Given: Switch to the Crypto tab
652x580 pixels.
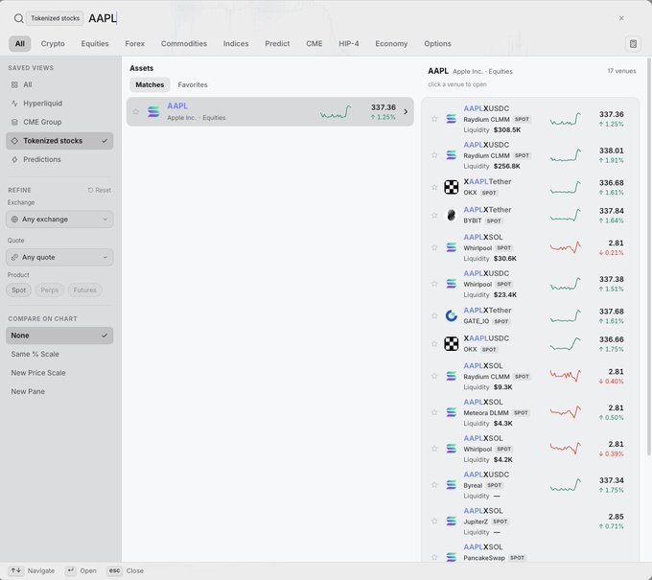Looking at the screenshot, I should click(x=53, y=44).
